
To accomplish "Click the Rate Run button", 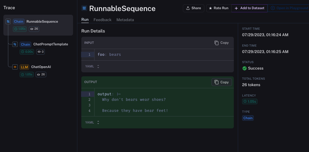I will 218,8.
